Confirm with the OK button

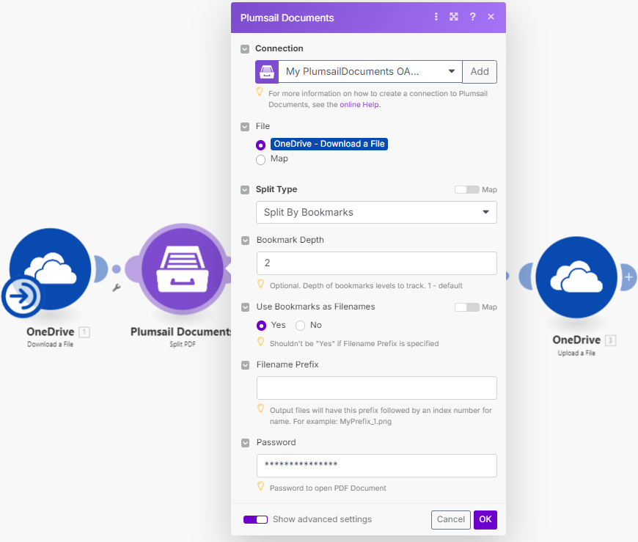click(485, 519)
